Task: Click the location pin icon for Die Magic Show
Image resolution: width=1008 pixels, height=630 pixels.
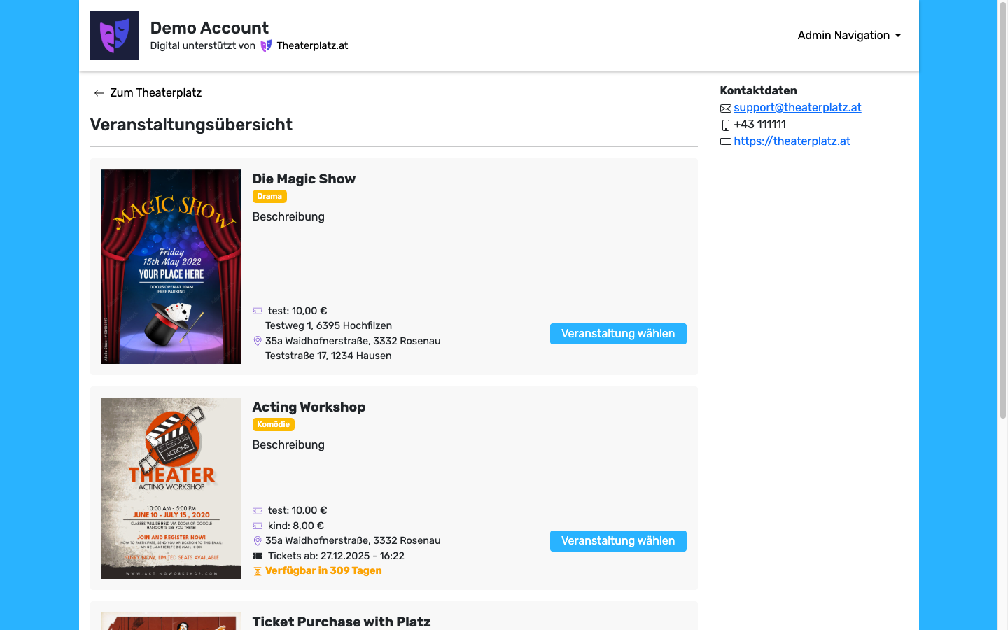Action: [258, 342]
